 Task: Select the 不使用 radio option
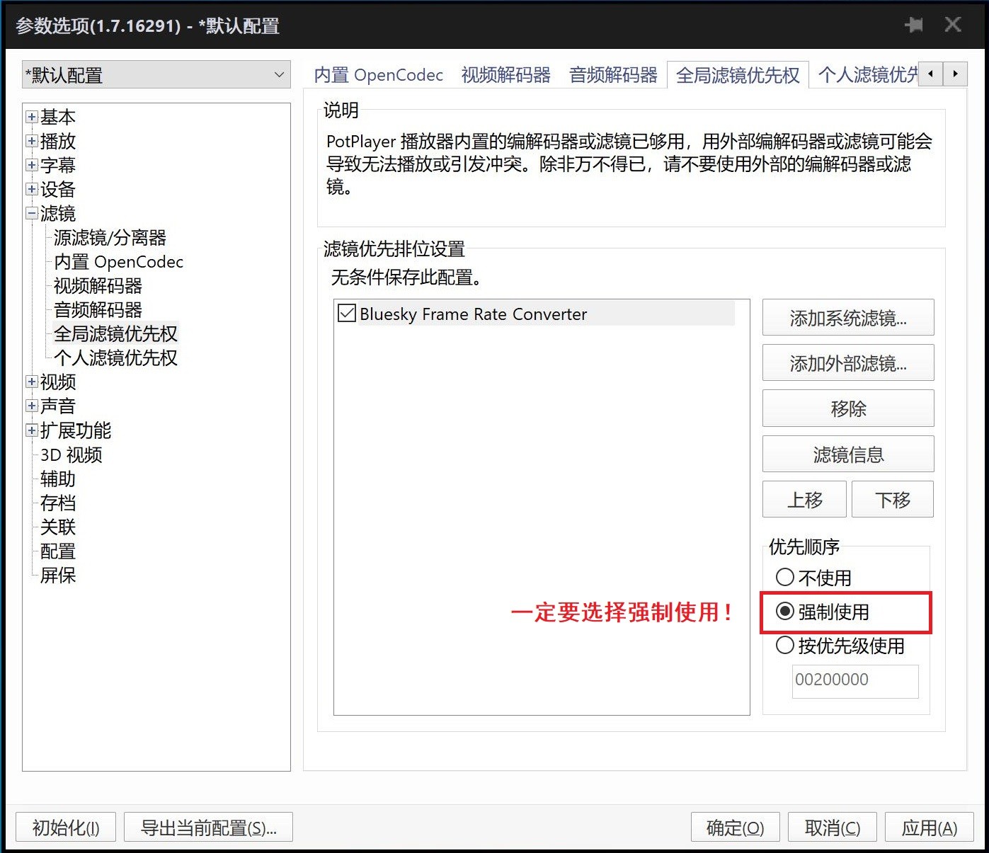pos(784,578)
